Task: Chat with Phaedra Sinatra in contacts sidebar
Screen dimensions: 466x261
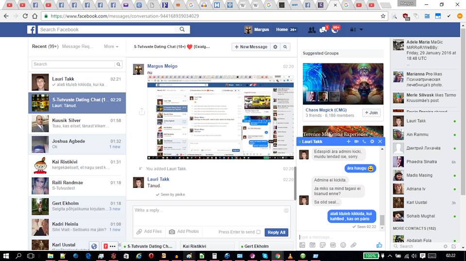Action: [425, 162]
